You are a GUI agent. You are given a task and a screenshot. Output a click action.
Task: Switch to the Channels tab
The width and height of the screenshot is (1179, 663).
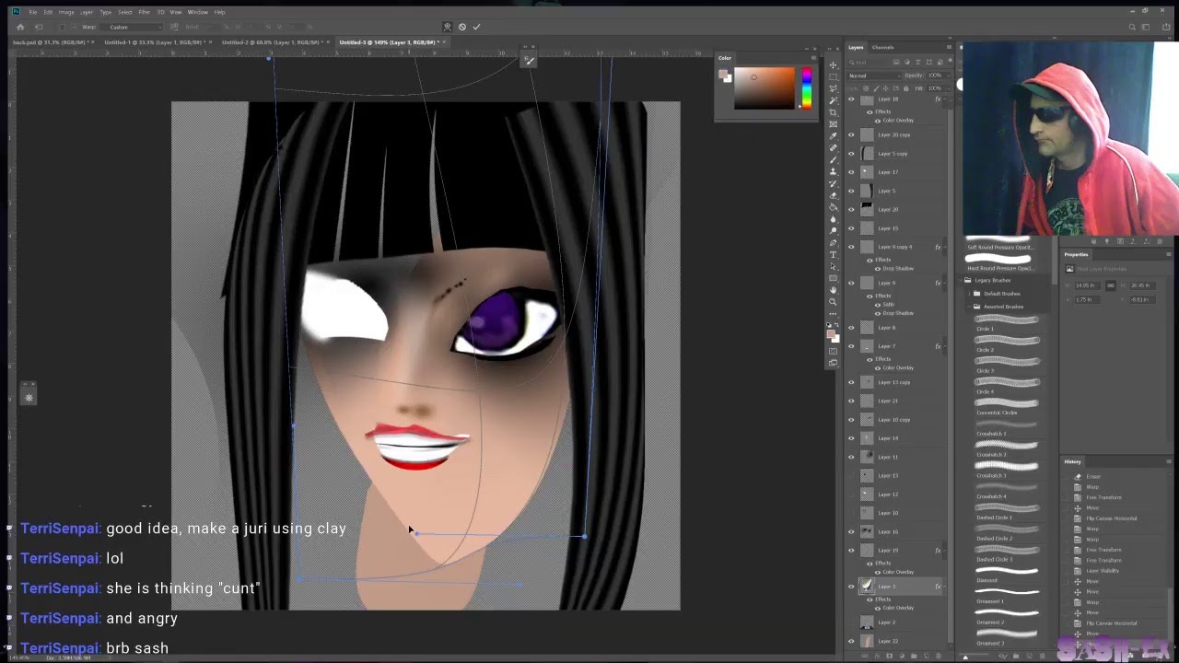click(x=882, y=47)
